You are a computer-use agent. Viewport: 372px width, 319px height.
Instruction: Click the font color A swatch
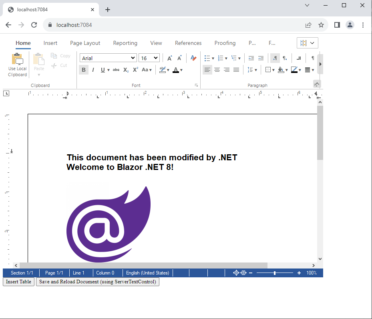176,70
